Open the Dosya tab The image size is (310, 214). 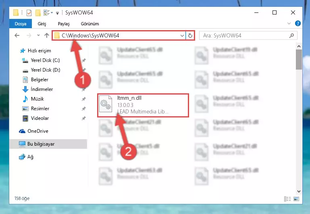[x=21, y=24]
